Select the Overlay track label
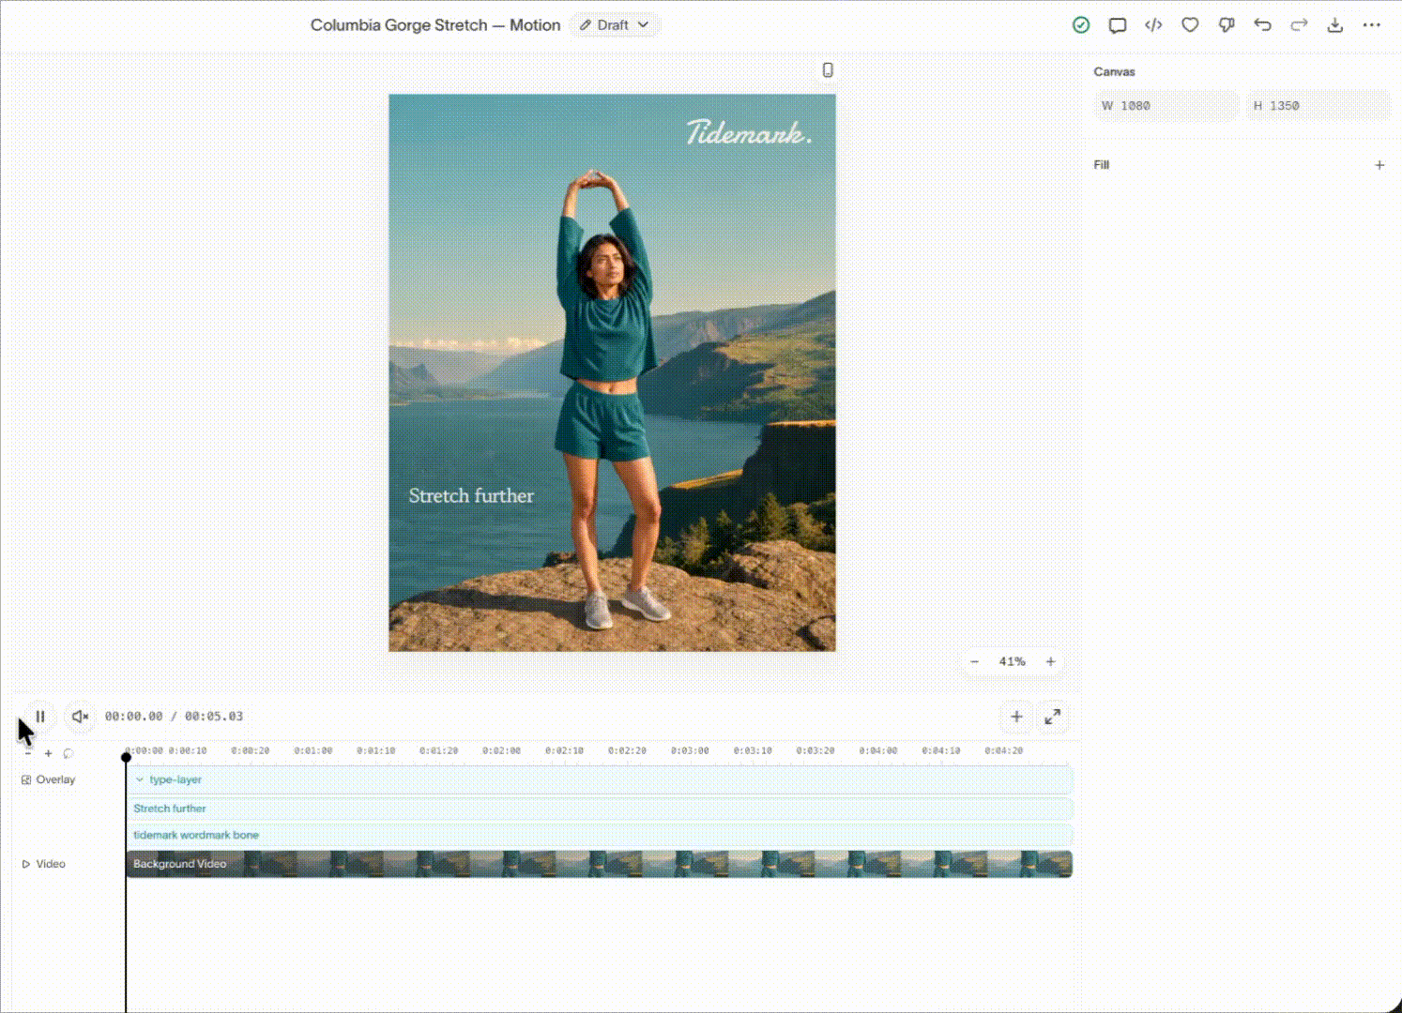The width and height of the screenshot is (1402, 1013). [x=49, y=779]
